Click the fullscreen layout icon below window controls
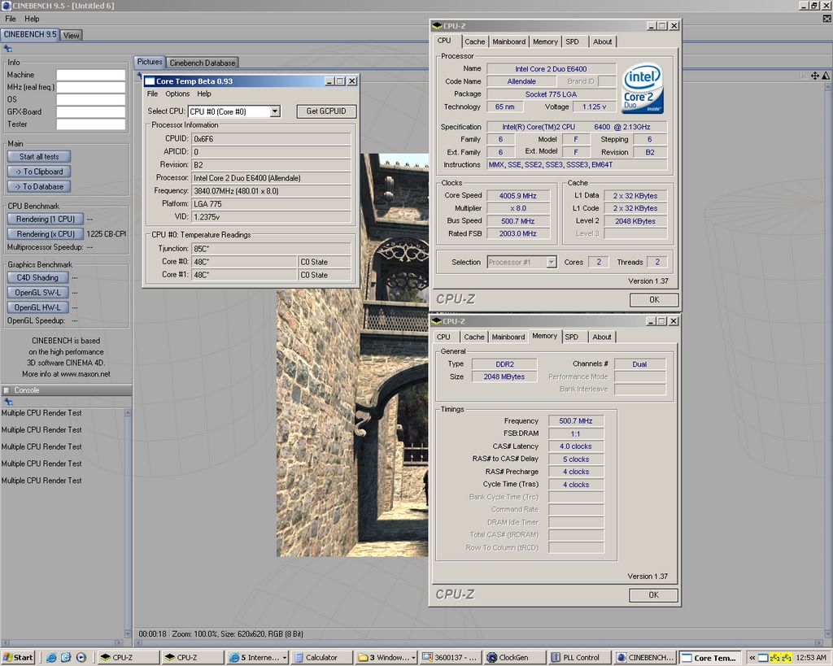833x666 pixels. (x=827, y=18)
